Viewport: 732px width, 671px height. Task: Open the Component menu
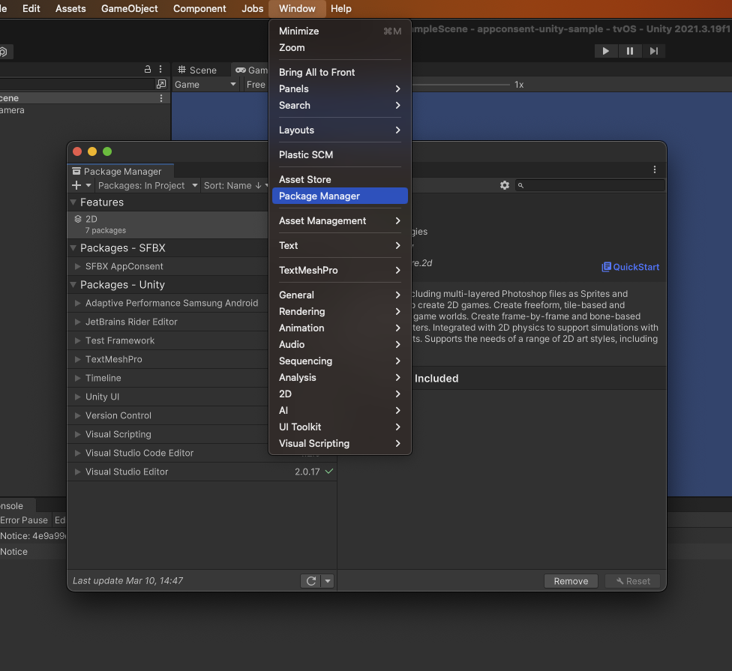pyautogui.click(x=199, y=8)
